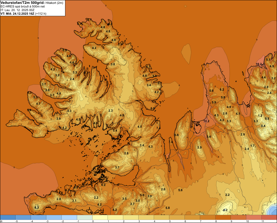Click the '4.0' temperature value on the map
277x223 pixels.
click(114, 40)
